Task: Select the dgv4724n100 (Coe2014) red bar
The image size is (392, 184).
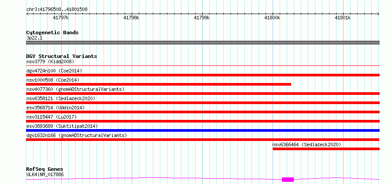Action: point(203,75)
